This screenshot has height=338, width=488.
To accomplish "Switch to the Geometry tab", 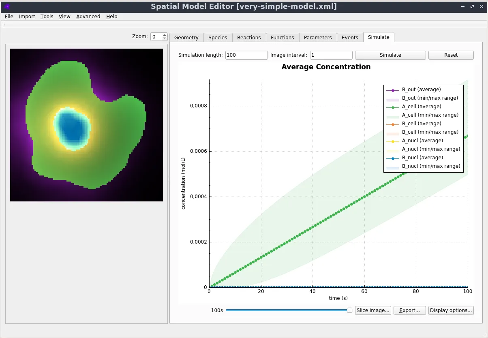I will (186, 37).
